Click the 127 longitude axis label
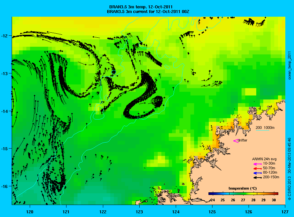Screen dimensions: 294x217 click(x=285, y=212)
